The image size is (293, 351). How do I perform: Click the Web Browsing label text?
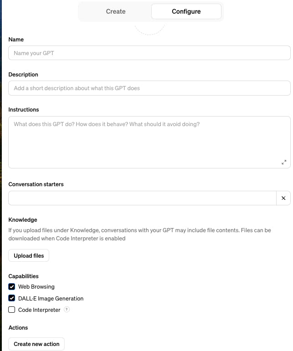coord(36,287)
